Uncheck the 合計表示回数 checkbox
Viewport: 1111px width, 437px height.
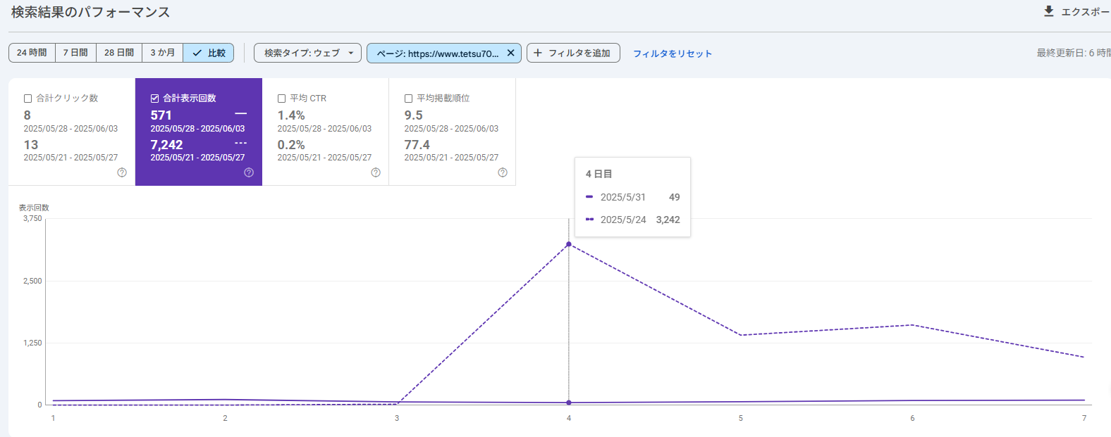(155, 99)
